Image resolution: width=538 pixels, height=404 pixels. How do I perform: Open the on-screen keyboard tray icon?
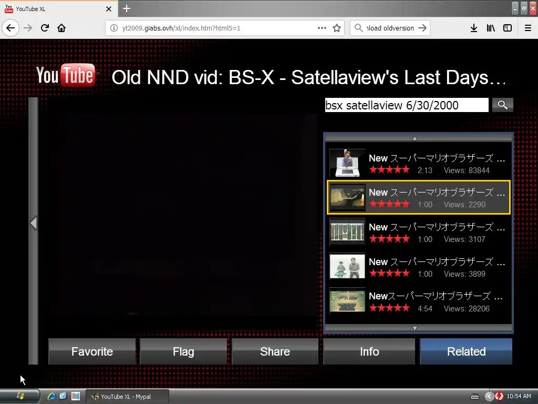(475, 397)
